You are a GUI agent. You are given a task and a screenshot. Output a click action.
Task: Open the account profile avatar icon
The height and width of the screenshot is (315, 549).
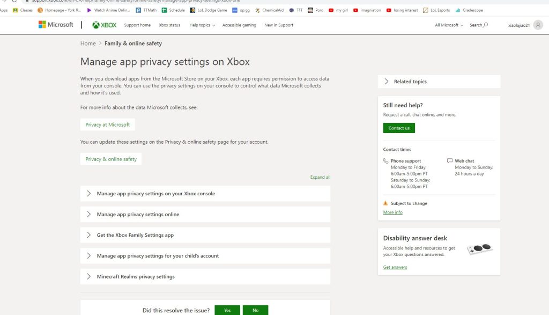tap(538, 25)
